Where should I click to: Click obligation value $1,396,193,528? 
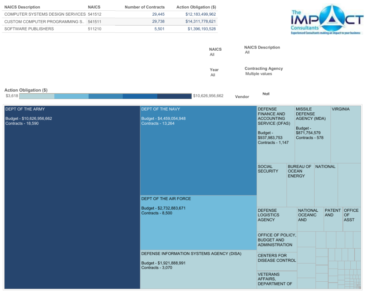click(202, 29)
